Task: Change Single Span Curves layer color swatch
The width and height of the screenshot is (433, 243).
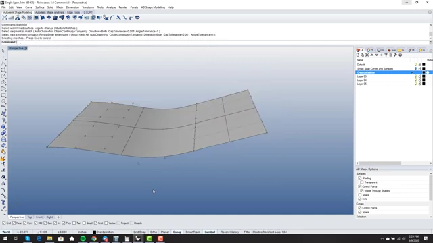Action: point(424,69)
